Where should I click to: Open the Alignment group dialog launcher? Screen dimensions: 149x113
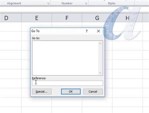pos(48,3)
